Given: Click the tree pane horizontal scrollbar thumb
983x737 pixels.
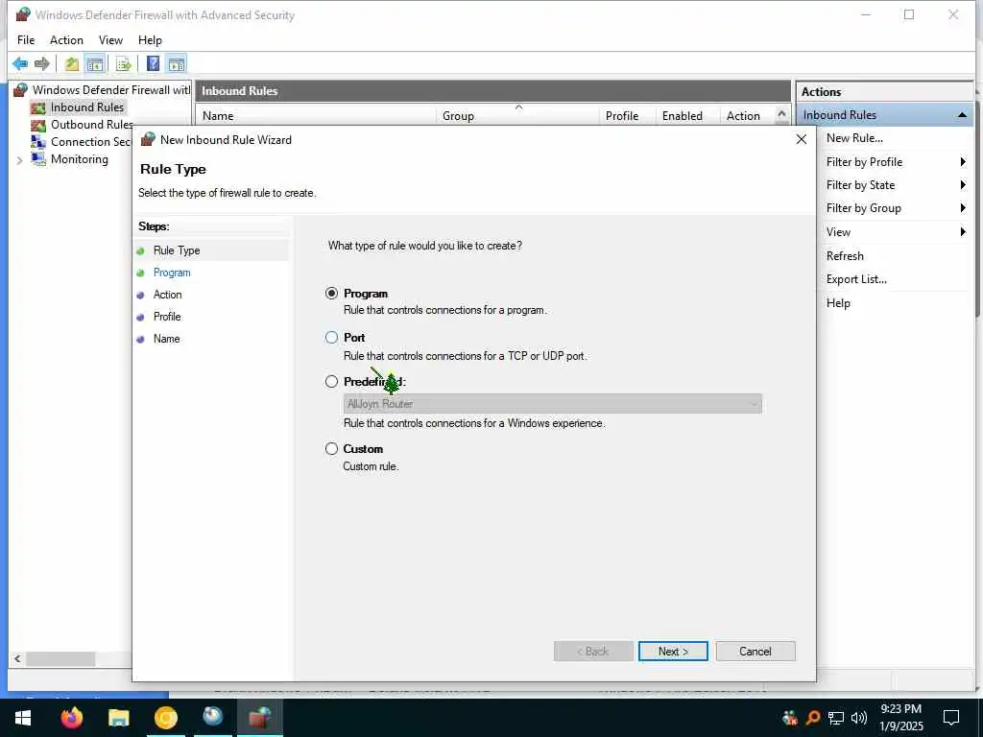Looking at the screenshot, I should pyautogui.click(x=60, y=658).
